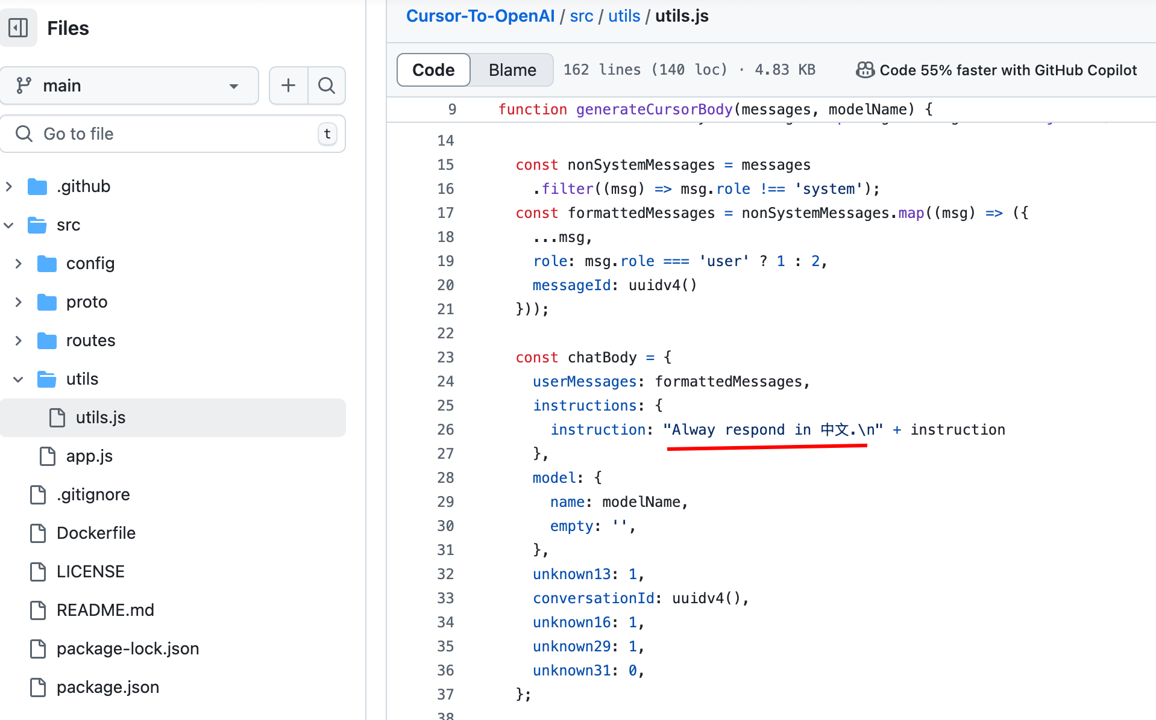Viewport: 1156px width, 720px height.
Task: Open src breadcrumb link
Action: pyautogui.click(x=582, y=16)
